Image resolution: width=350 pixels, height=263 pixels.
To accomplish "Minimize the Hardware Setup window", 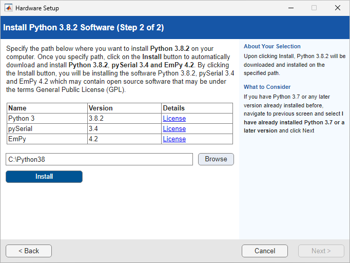I will pos(290,8).
